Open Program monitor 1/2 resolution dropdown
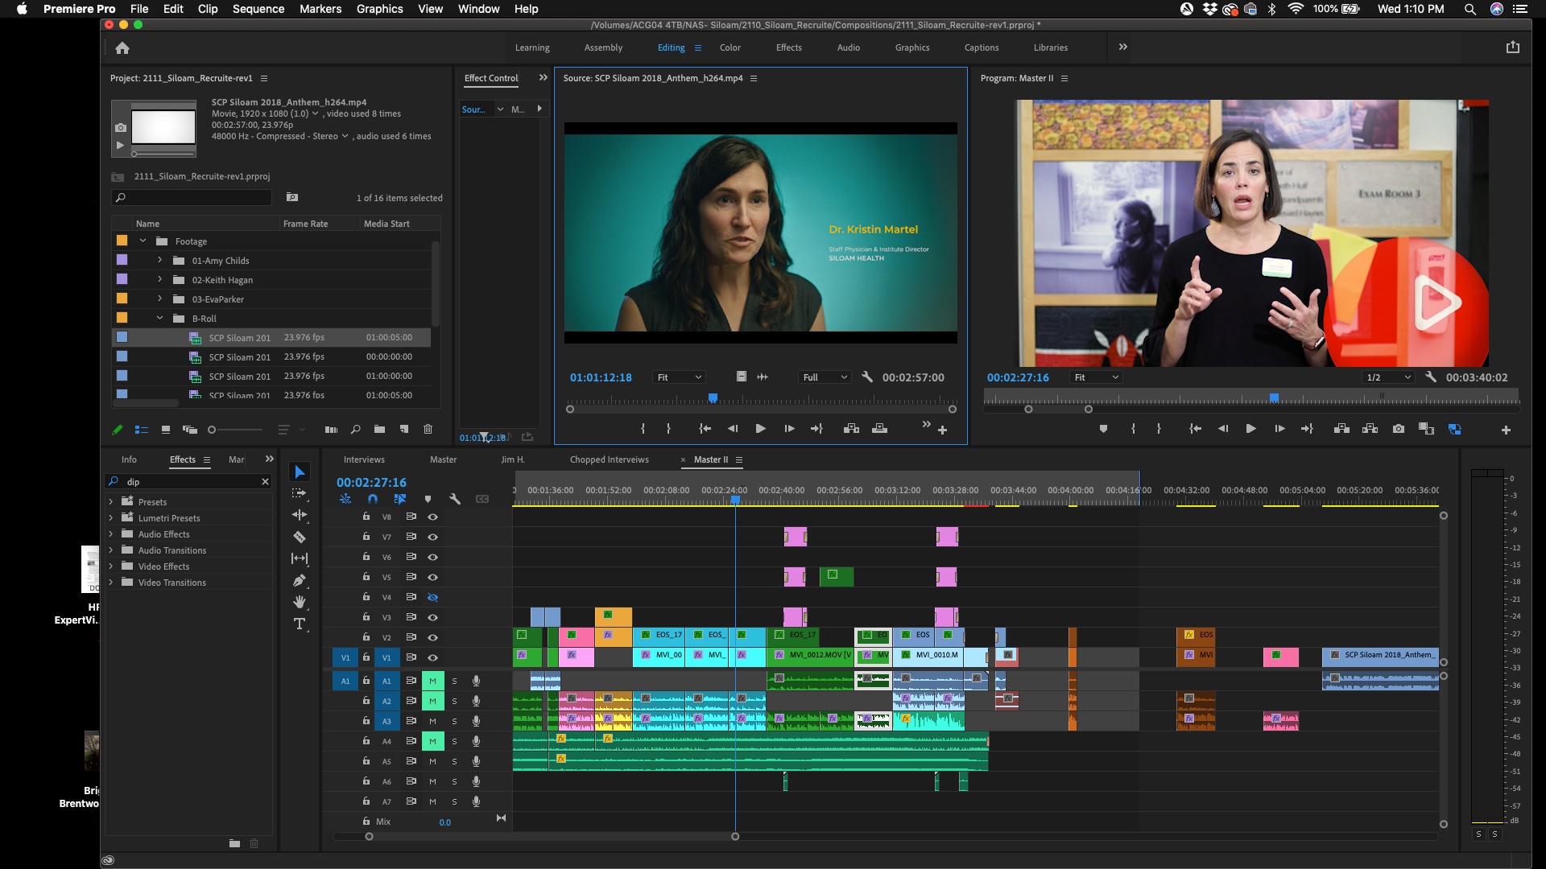The height and width of the screenshot is (869, 1546). tap(1388, 377)
